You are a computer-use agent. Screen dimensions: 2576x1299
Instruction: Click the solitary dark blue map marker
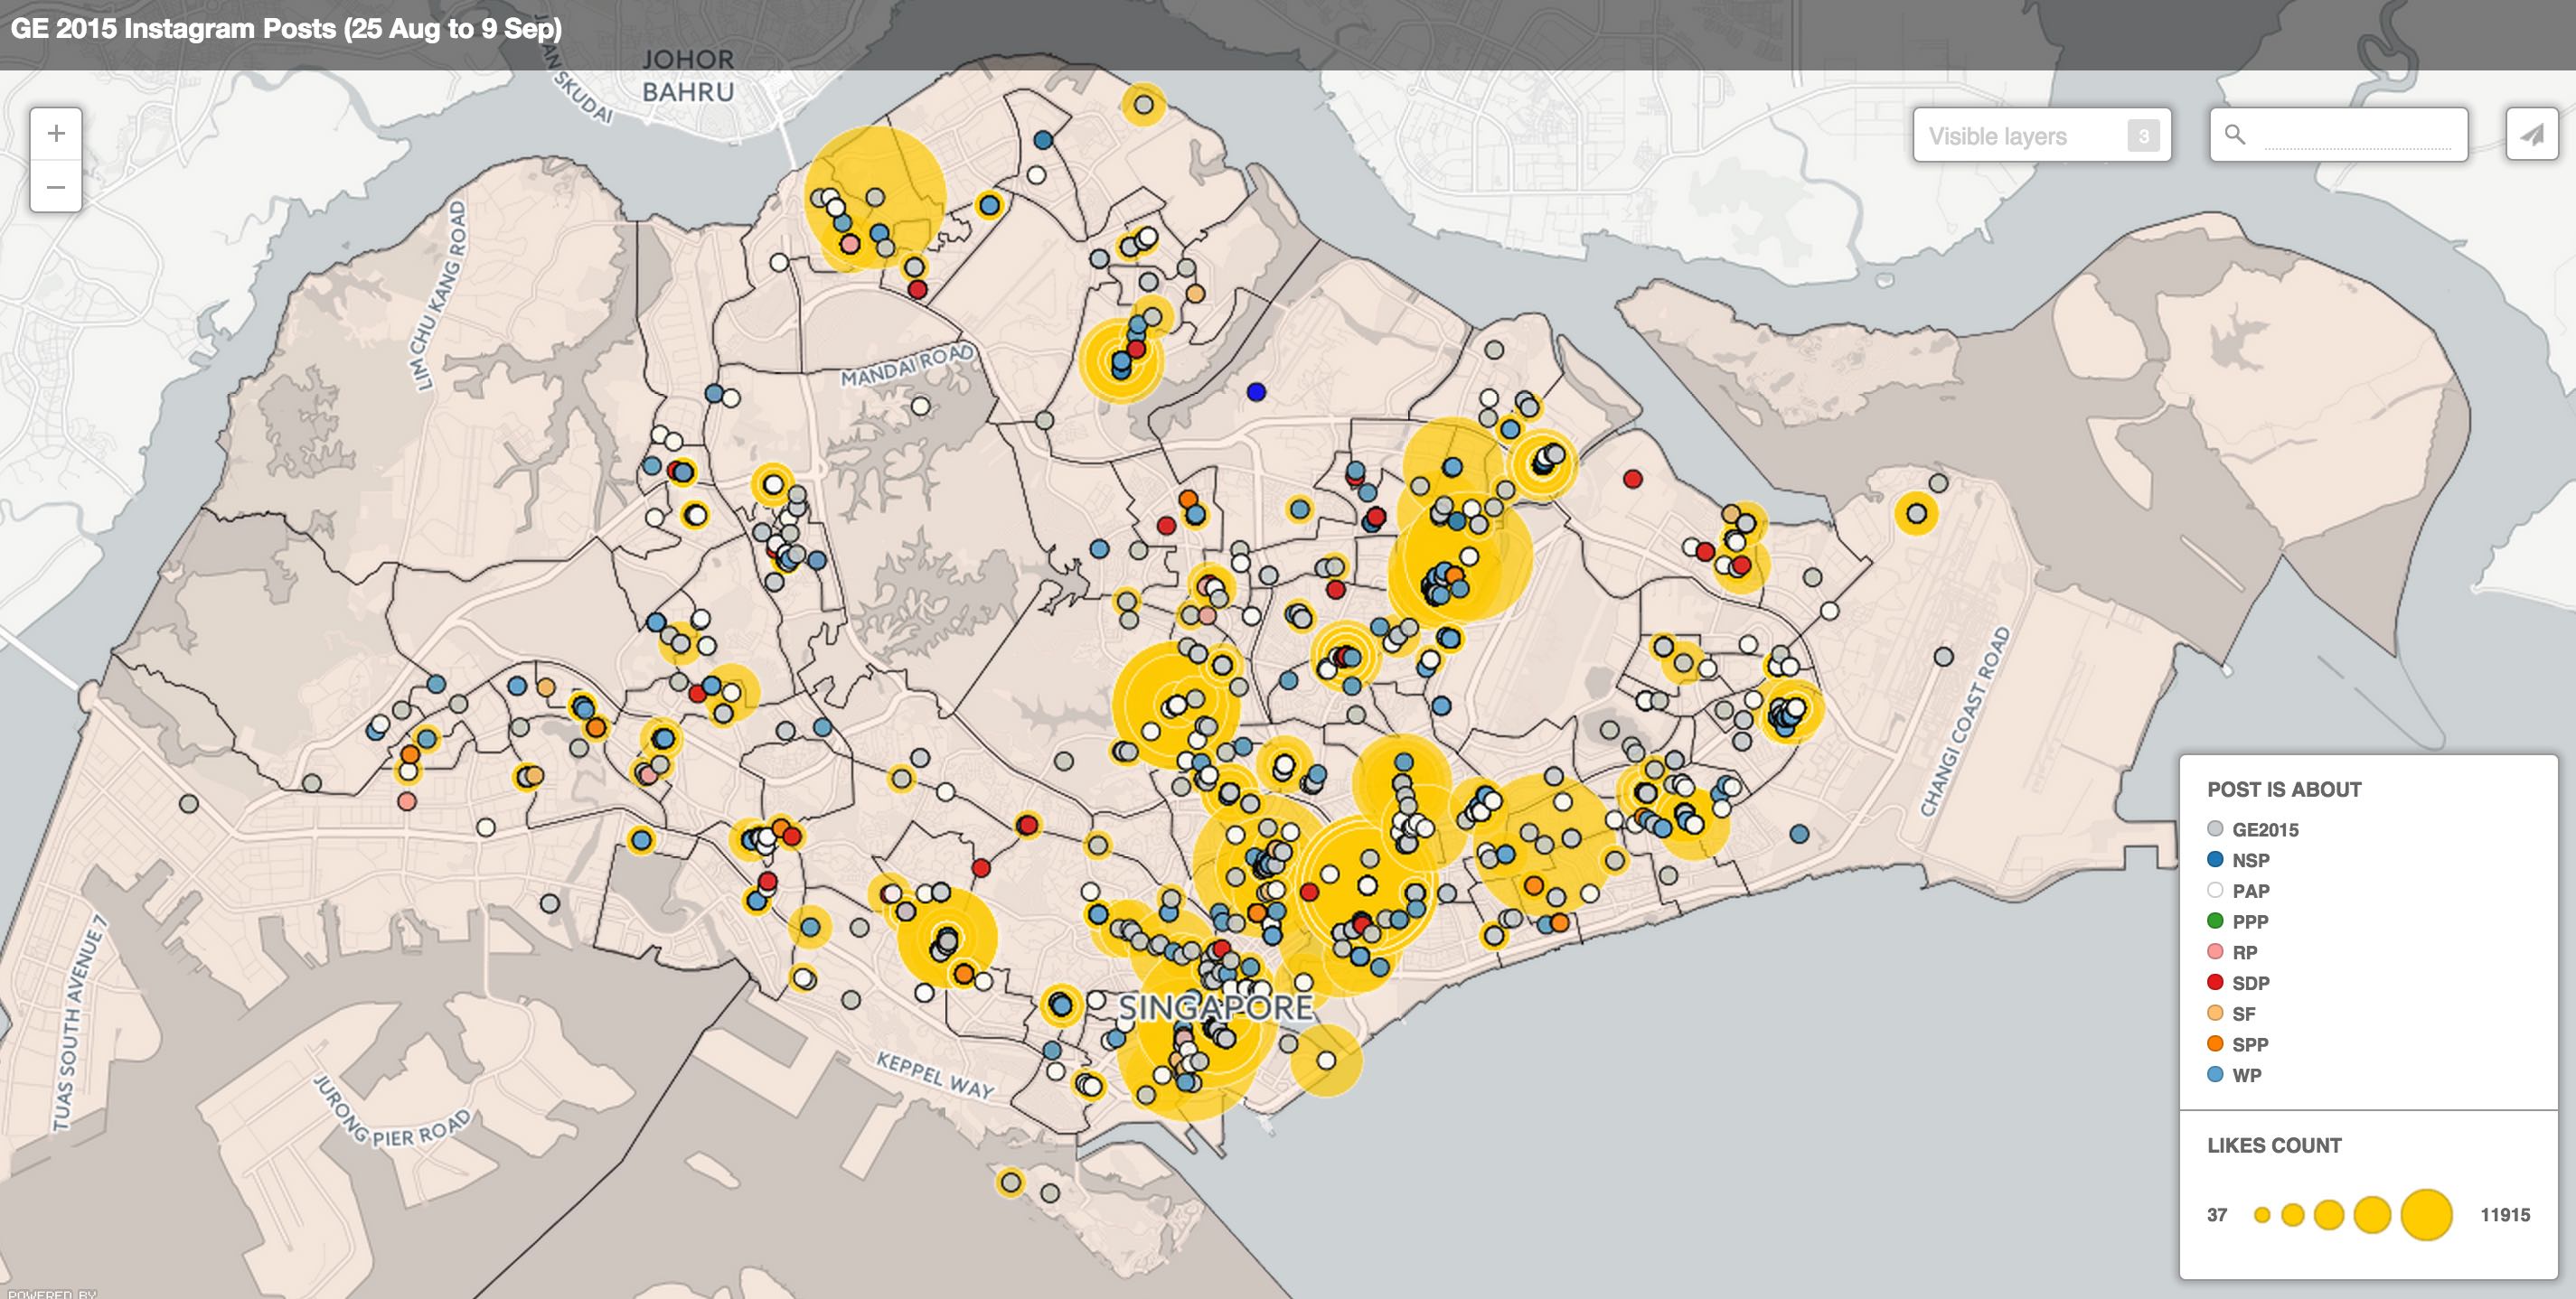[1256, 392]
